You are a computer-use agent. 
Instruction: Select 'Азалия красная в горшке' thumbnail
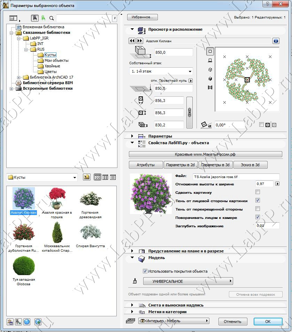coord(57,203)
